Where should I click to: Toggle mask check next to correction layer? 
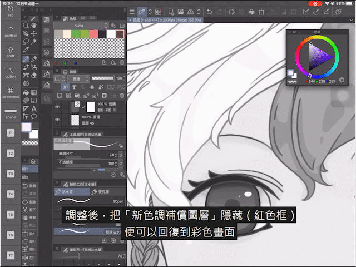point(83,107)
